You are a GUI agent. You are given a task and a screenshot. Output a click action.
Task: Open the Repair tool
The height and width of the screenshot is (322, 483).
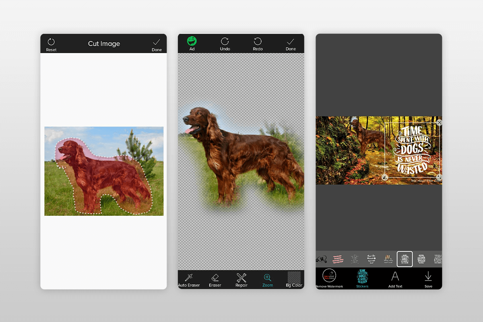coord(241,280)
